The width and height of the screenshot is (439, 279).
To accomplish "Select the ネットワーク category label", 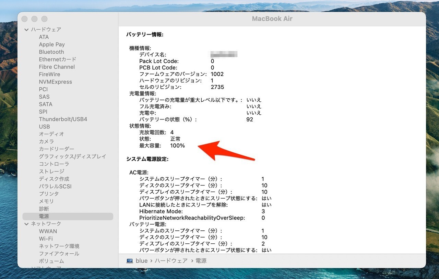I will point(46,224).
